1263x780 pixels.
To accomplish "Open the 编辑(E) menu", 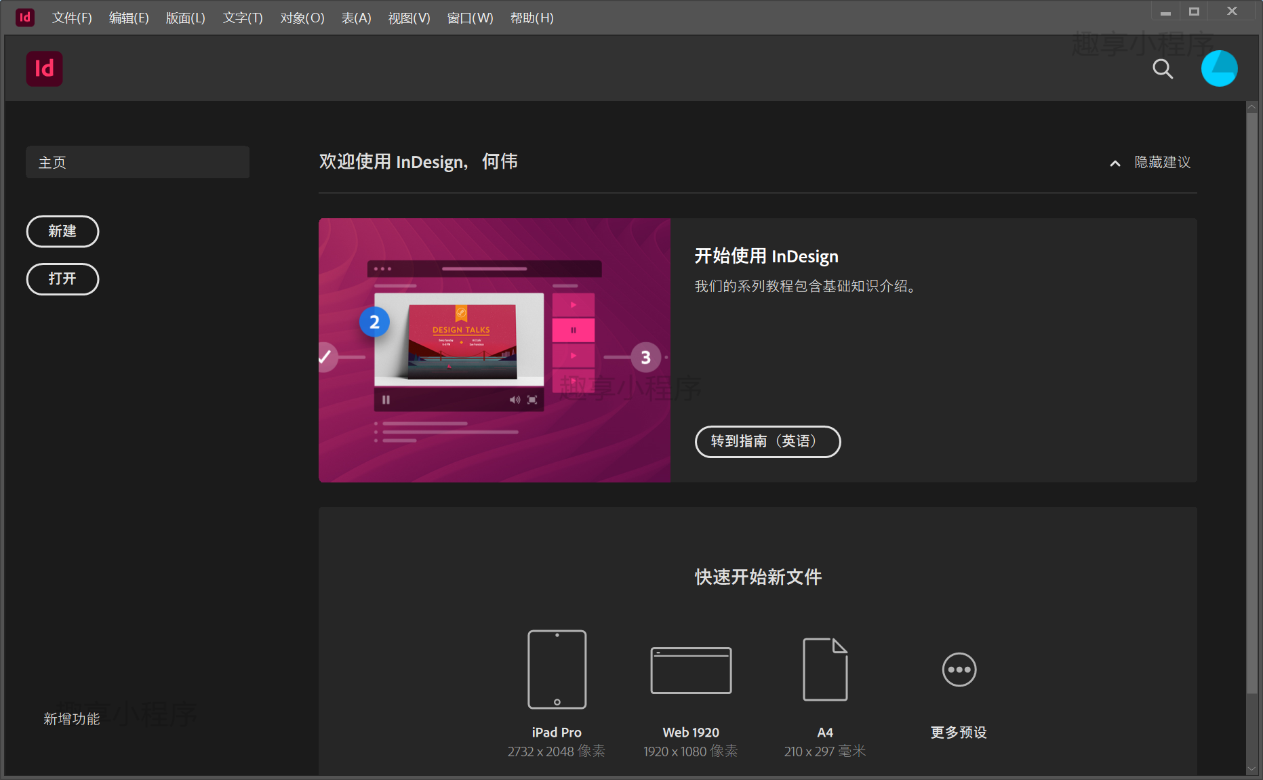I will (x=129, y=18).
